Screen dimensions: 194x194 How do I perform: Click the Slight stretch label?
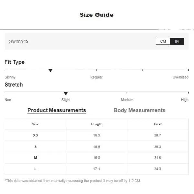[66, 100]
